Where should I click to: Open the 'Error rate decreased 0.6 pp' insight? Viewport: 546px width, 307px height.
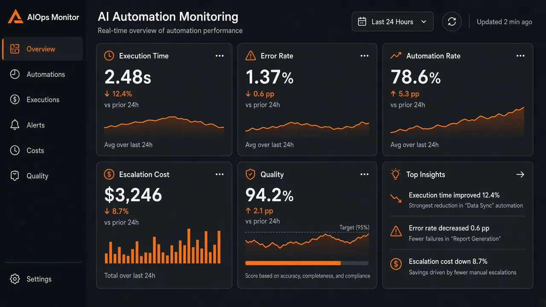click(458, 233)
